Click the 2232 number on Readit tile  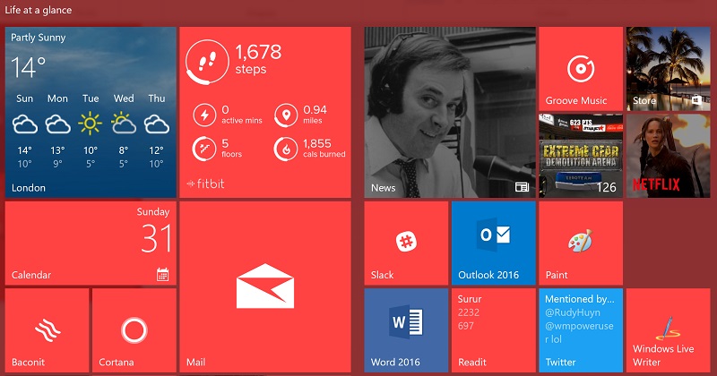point(469,312)
